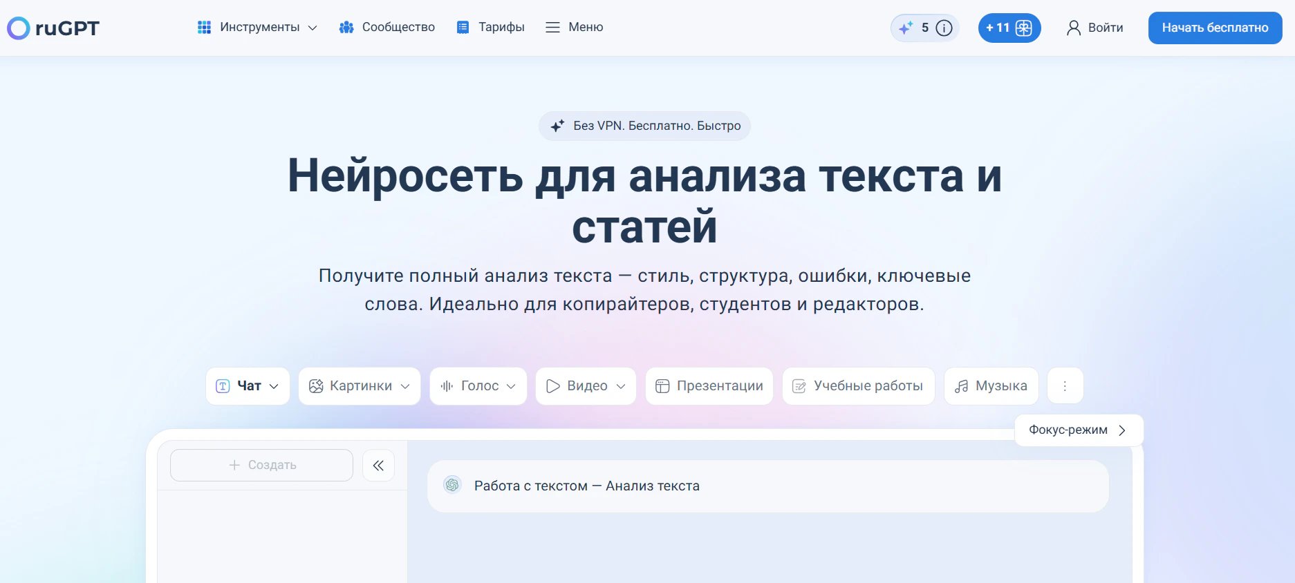Click the Войти link
The width and height of the screenshot is (1295, 583).
tap(1095, 28)
